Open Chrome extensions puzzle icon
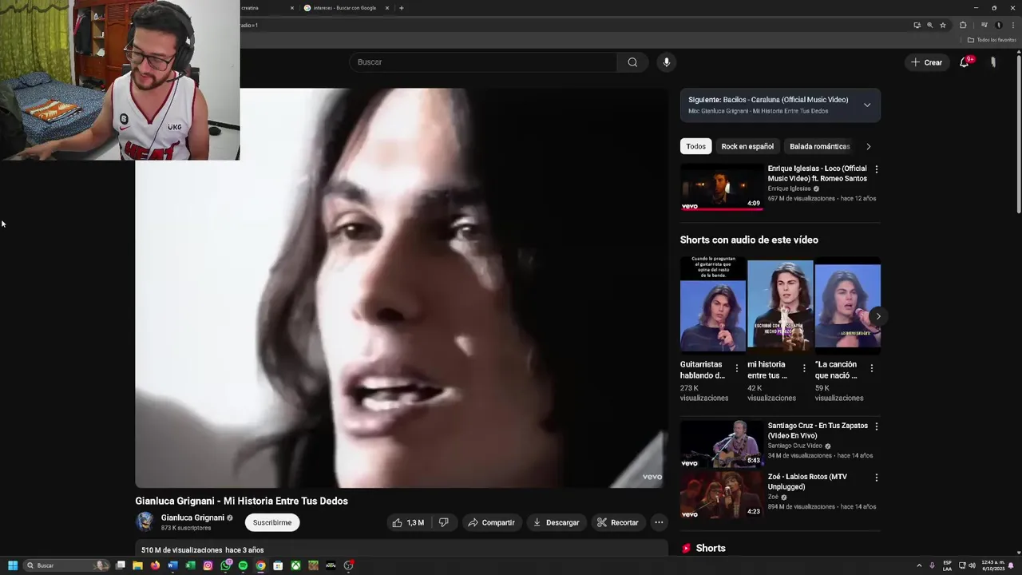This screenshot has width=1022, height=575. (x=963, y=25)
